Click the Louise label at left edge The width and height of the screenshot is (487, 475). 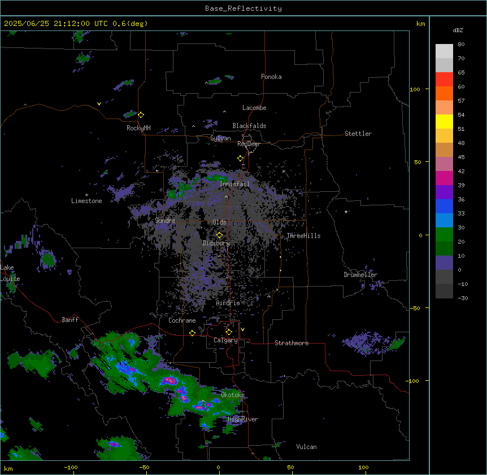[10, 279]
